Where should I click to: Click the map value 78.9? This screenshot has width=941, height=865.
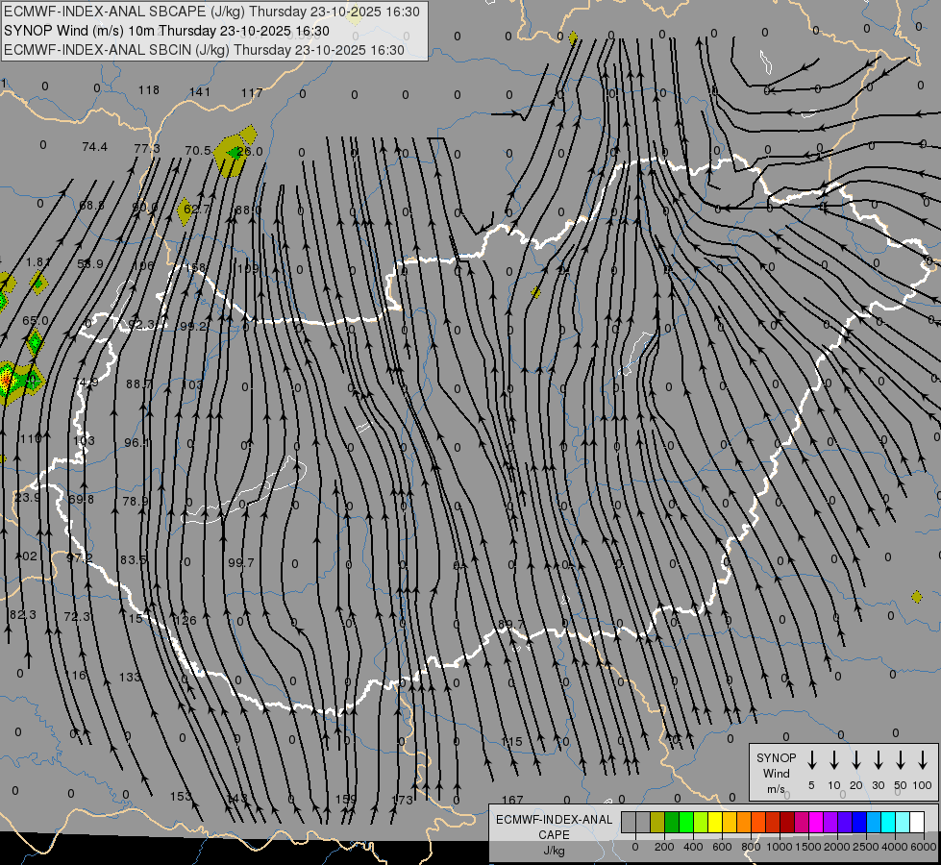coord(135,502)
